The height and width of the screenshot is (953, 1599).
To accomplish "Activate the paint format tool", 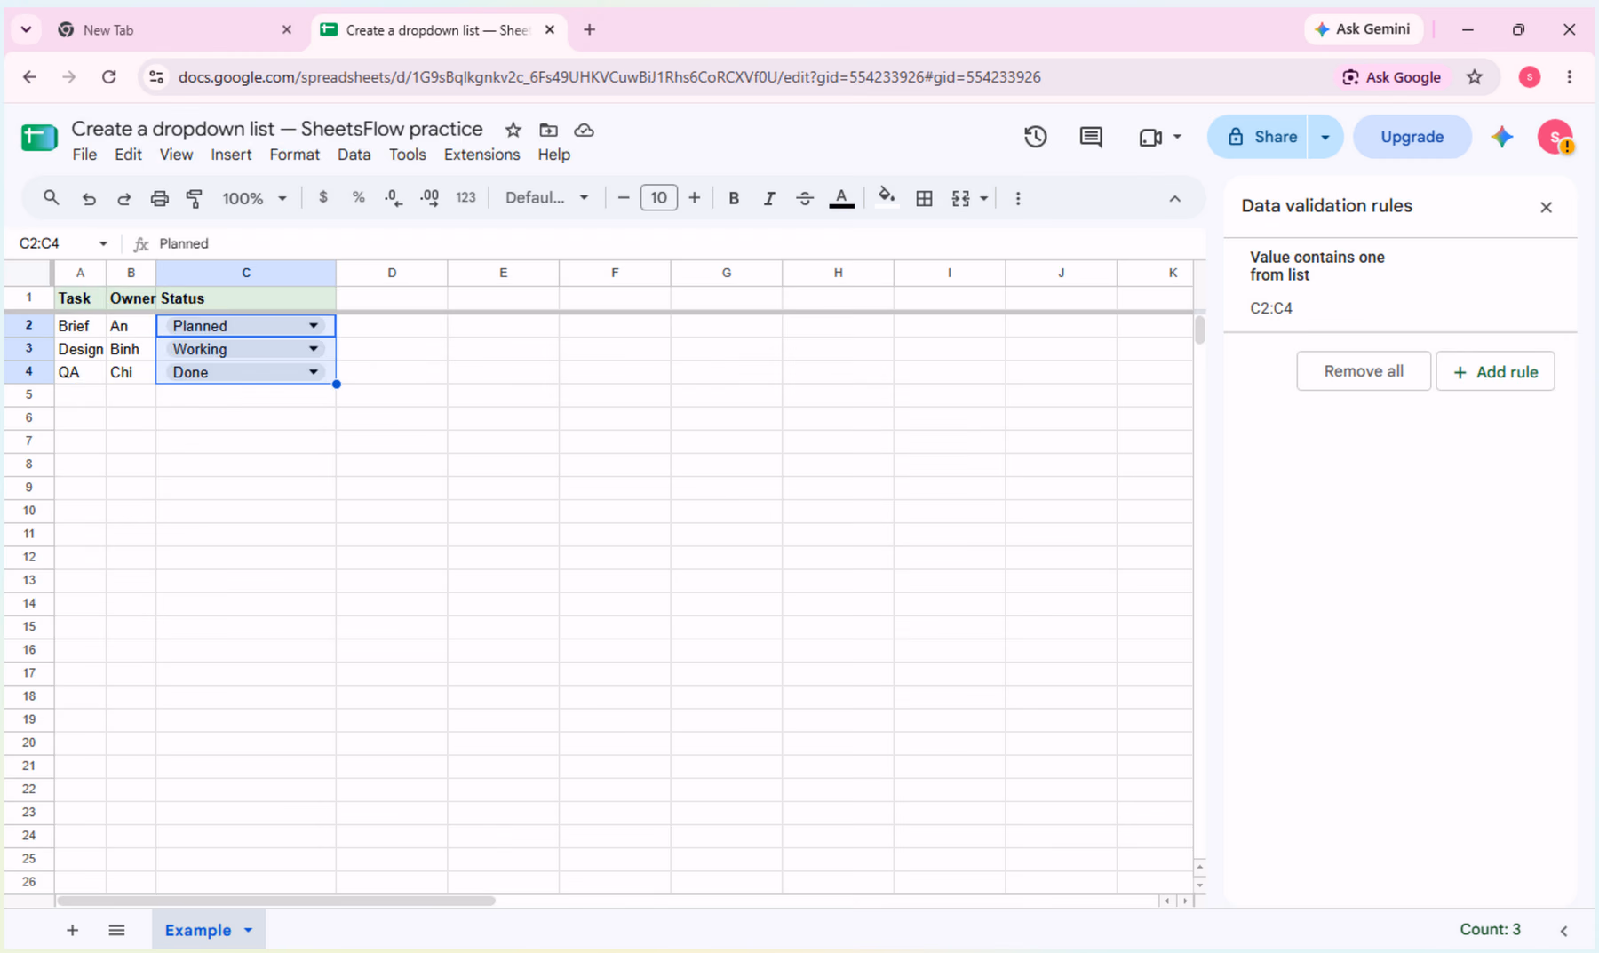I will [195, 198].
